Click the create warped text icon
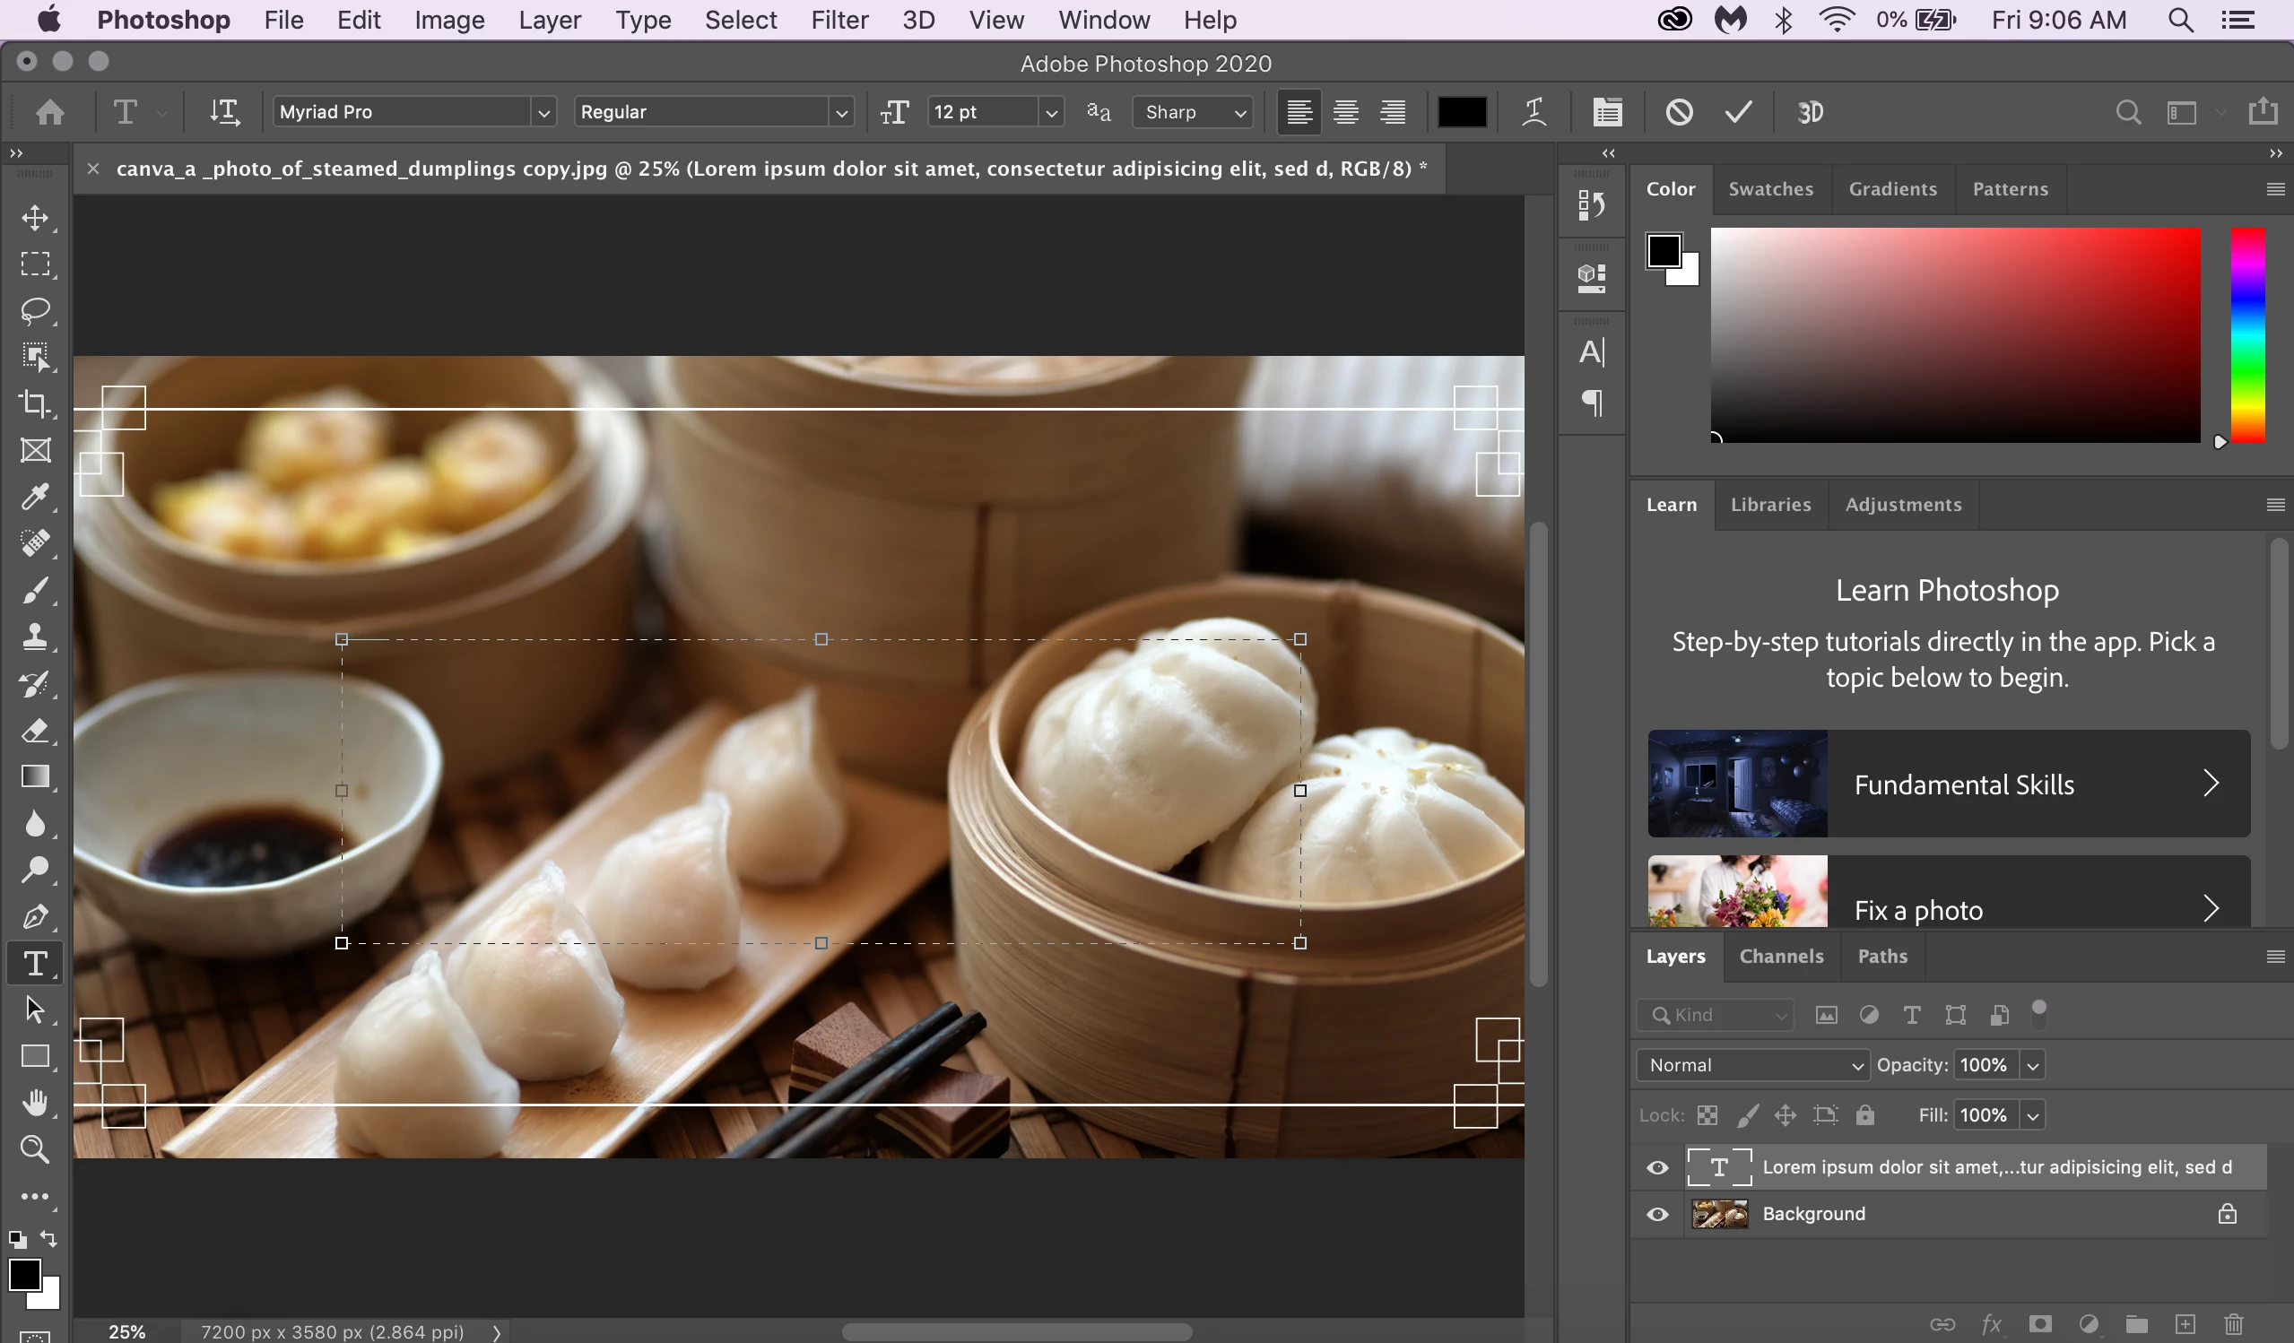2294x1343 pixels. pos(1534,112)
